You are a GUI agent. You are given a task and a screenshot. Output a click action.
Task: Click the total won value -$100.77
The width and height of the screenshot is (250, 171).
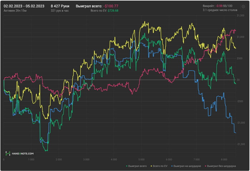click(111, 6)
